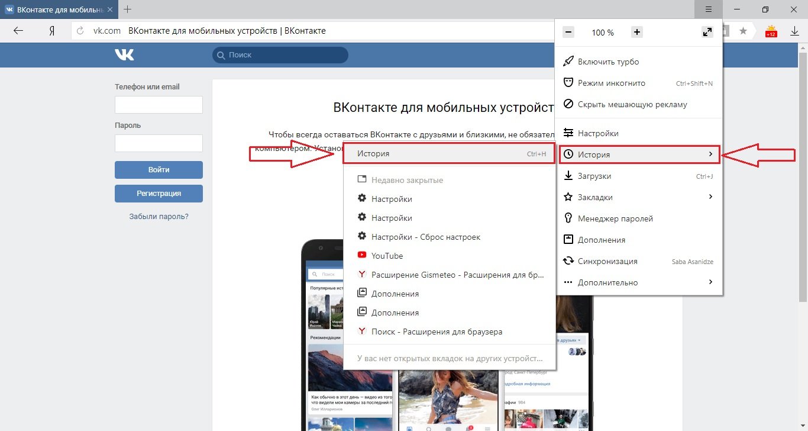808x431 pixels.
Task: Open a new tab with plus icon
Action: pyautogui.click(x=128, y=9)
